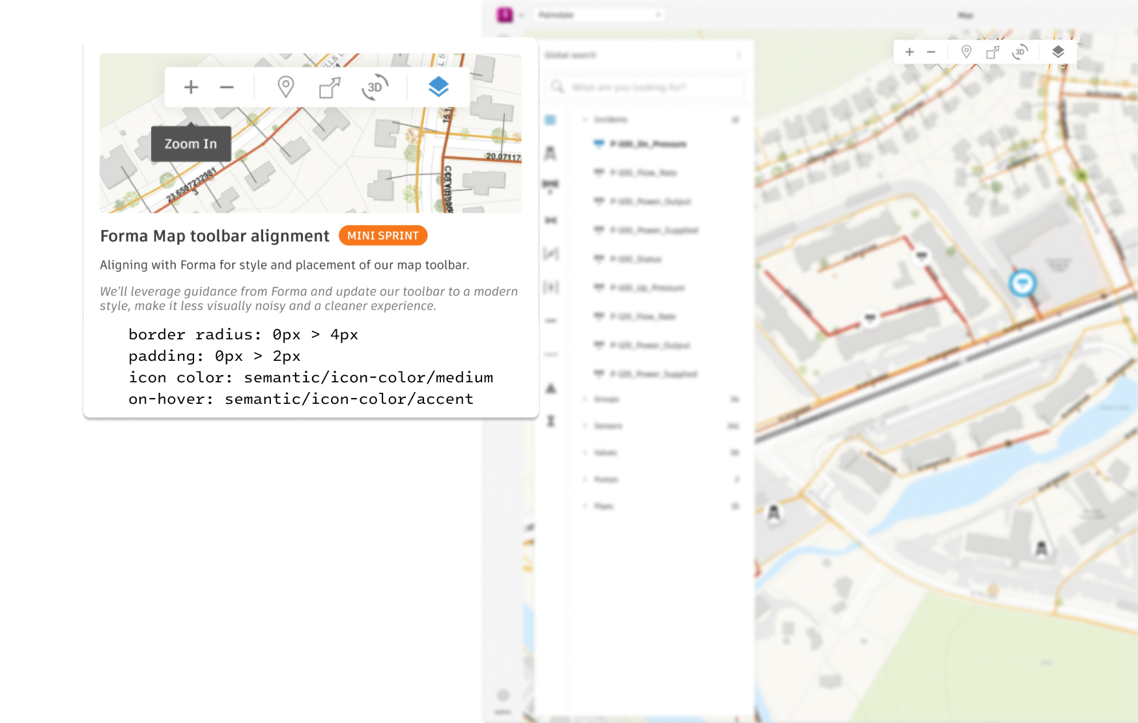Click the 'on-hover: semantic/icon-color/accent' line
The height and width of the screenshot is (723, 1138).
[301, 399]
